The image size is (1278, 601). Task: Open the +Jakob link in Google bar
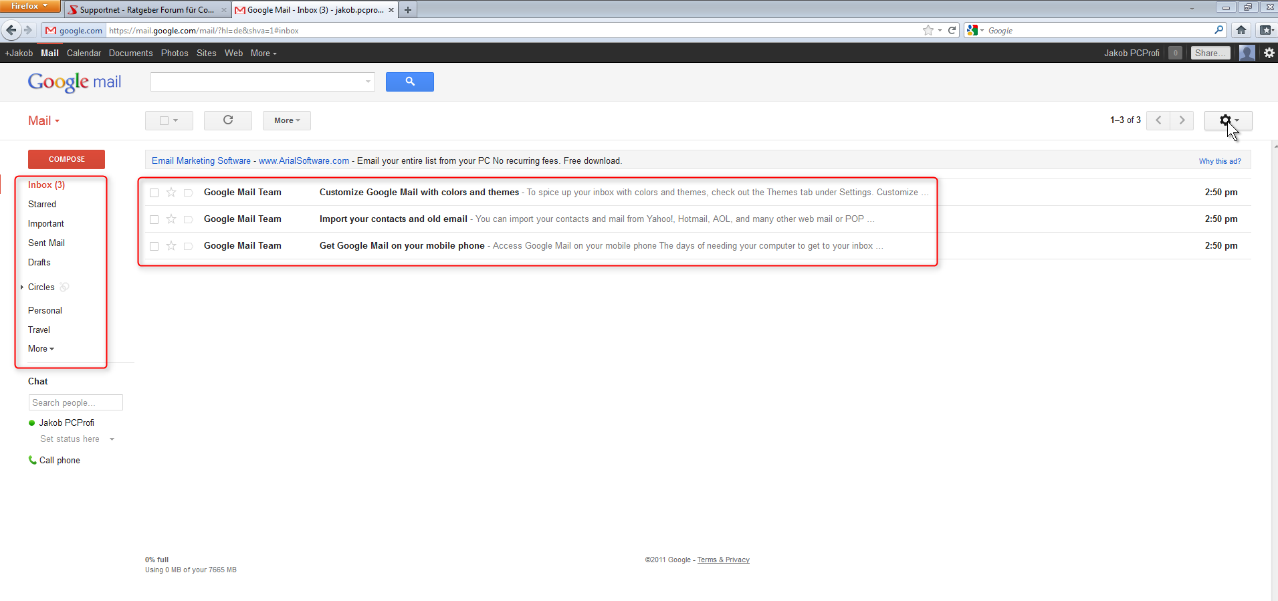tap(19, 53)
